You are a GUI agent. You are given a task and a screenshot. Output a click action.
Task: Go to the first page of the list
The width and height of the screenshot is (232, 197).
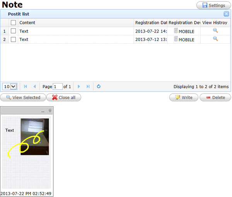pos(26,87)
